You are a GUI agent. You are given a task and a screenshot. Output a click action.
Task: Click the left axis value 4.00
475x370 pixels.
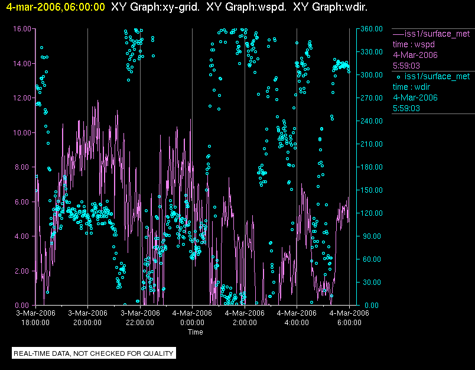click(x=23, y=236)
